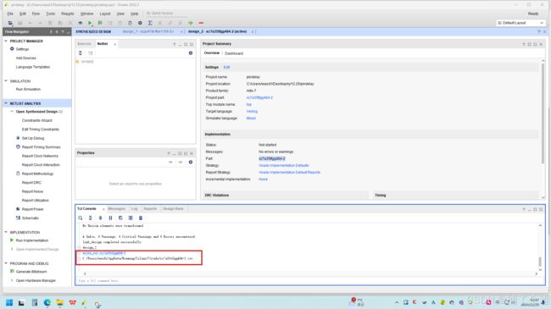Click collapse all icon in Tcl Console toolbar

click(x=91, y=218)
